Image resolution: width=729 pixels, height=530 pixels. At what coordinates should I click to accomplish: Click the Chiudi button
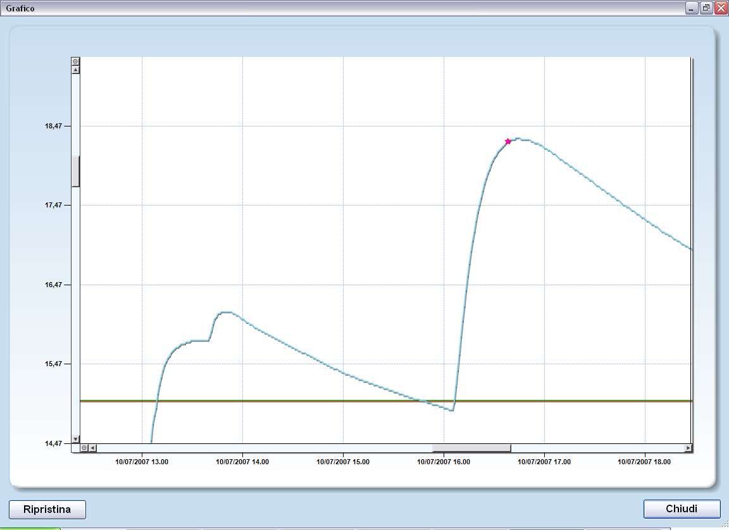682,508
